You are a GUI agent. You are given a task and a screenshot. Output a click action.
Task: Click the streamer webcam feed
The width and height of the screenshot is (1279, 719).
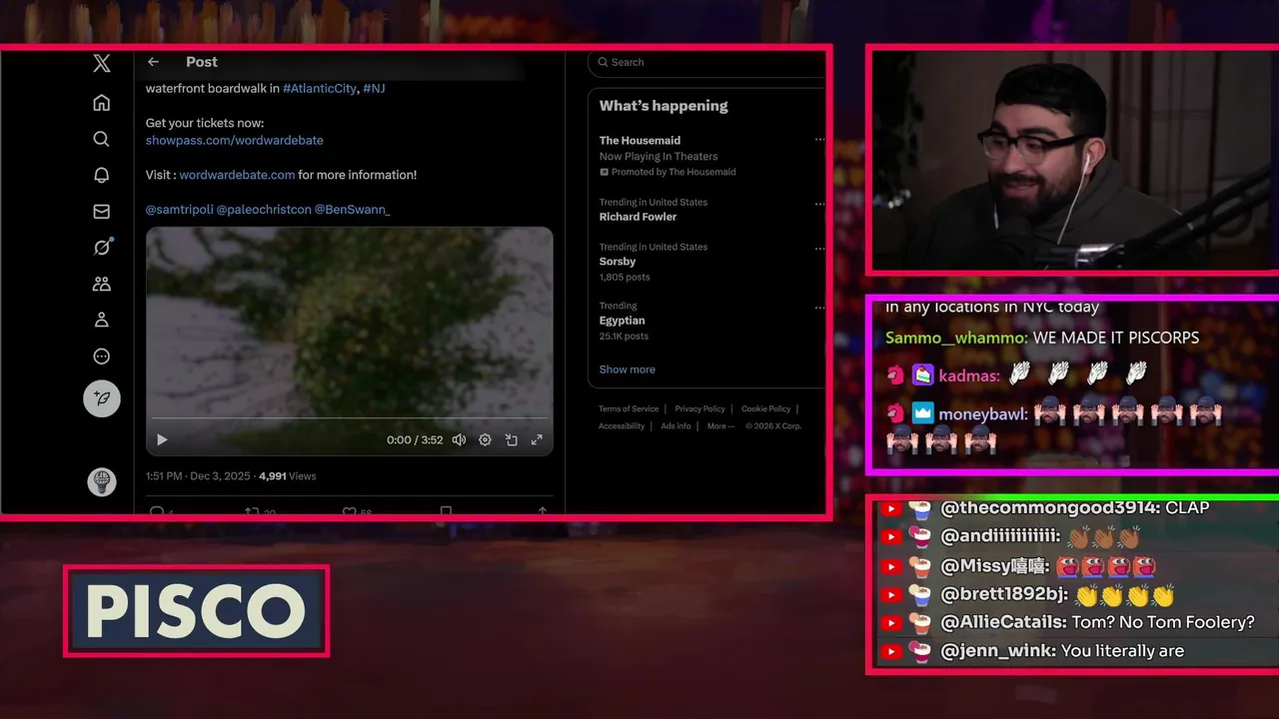[x=1075, y=159]
